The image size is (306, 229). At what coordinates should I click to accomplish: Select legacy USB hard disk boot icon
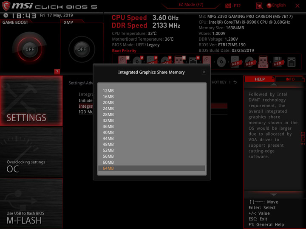tap(236, 62)
